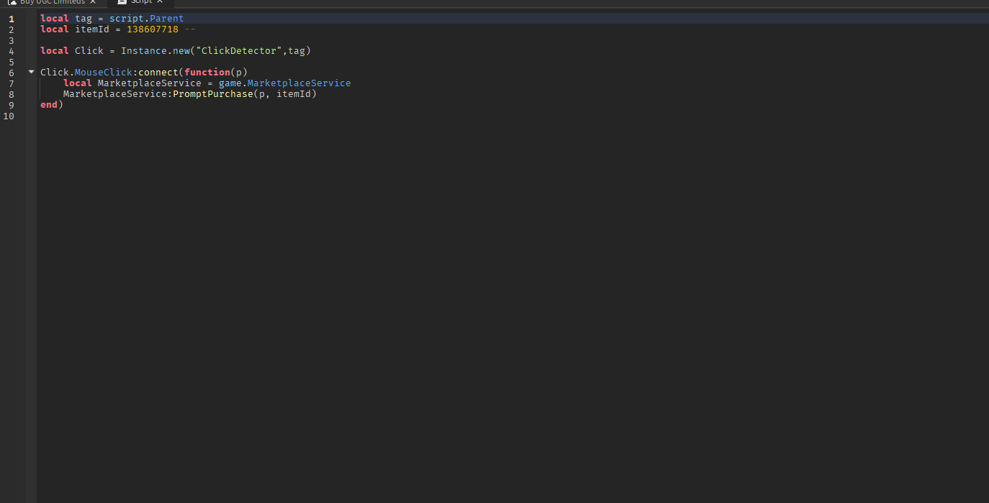Switch to the Buy UGC Limiteds tab

pos(50,2)
